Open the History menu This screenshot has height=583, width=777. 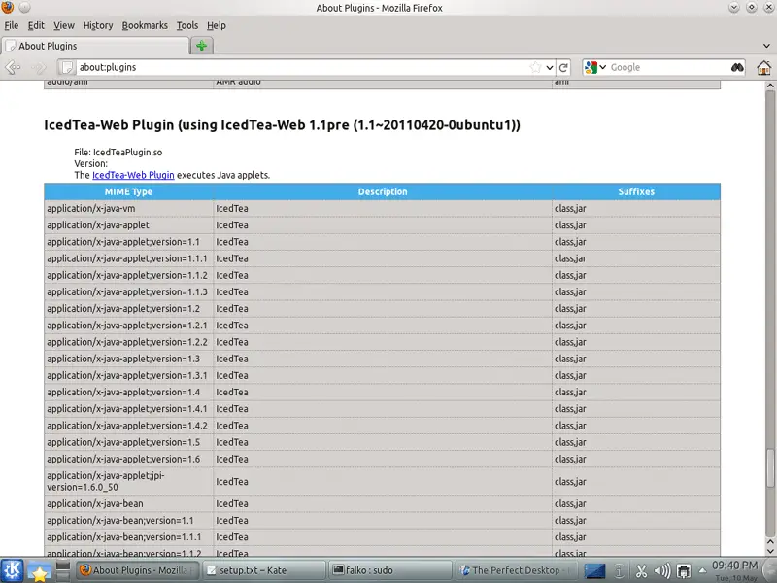point(98,25)
